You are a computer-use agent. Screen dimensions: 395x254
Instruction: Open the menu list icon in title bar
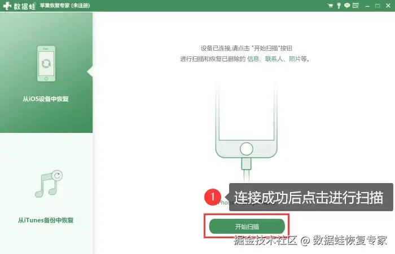coord(355,5)
